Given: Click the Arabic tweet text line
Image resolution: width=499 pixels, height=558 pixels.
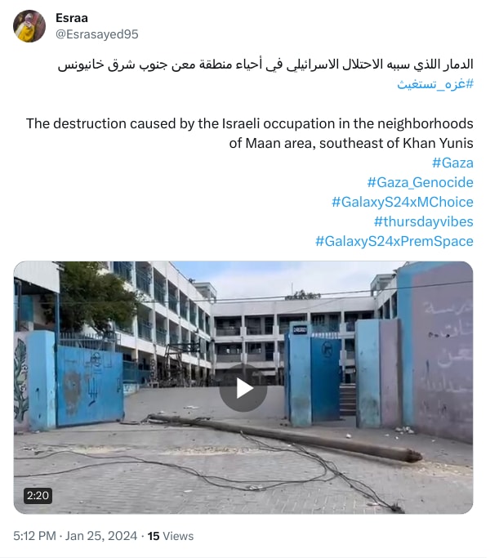Looking at the screenshot, I should click(x=265, y=65).
